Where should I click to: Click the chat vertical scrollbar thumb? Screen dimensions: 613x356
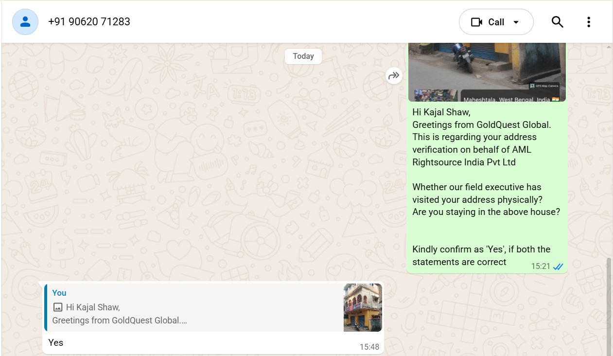coord(609,306)
